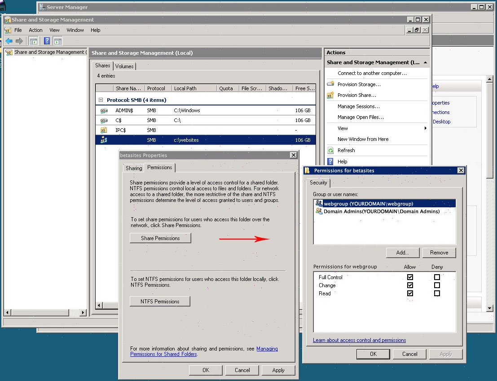
Task: Click the Share Permissions button
Action: point(160,238)
